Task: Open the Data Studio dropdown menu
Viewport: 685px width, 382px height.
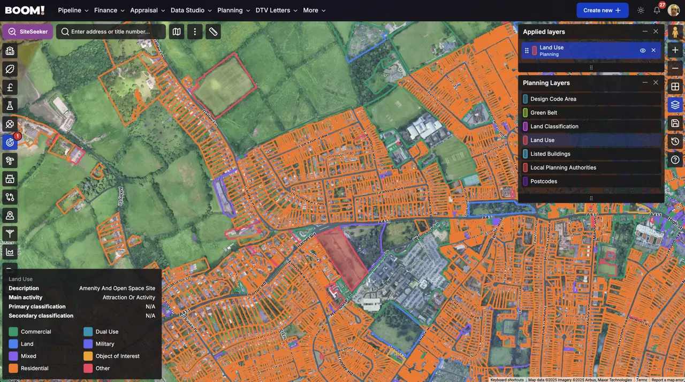Action: click(x=191, y=10)
